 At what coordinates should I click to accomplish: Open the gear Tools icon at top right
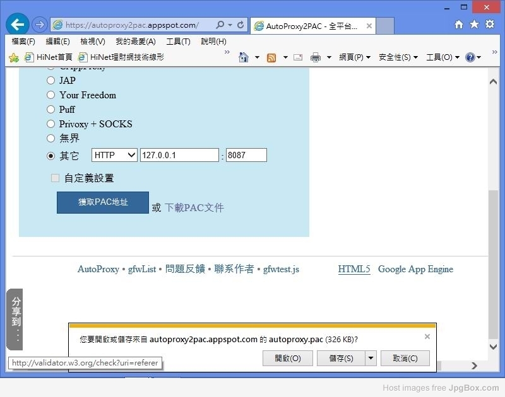pos(489,25)
